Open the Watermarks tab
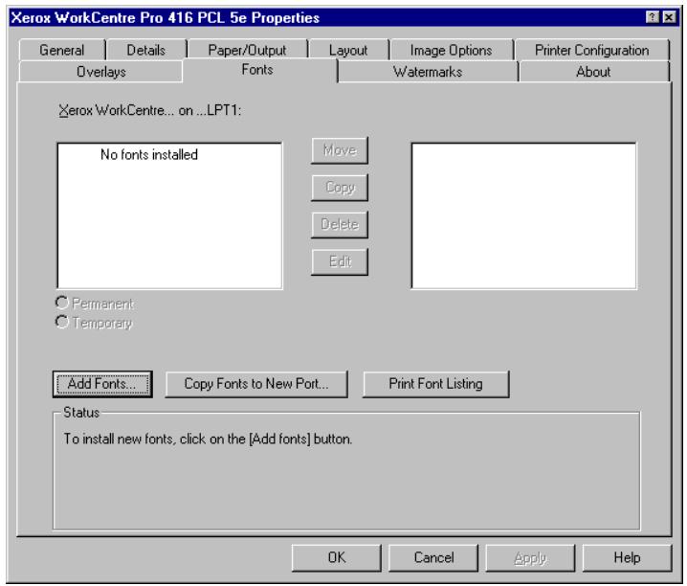 tap(428, 72)
